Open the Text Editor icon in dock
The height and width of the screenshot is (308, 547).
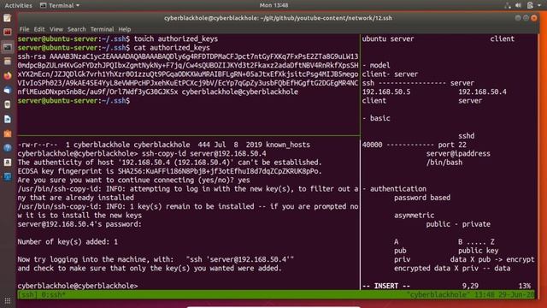pos(8,18)
